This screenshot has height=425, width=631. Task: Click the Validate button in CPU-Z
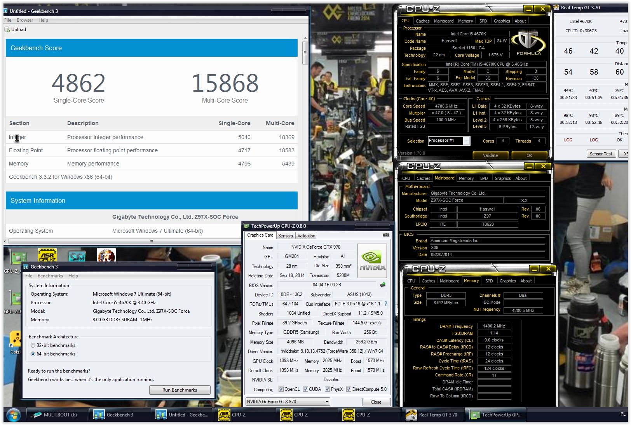click(x=490, y=155)
